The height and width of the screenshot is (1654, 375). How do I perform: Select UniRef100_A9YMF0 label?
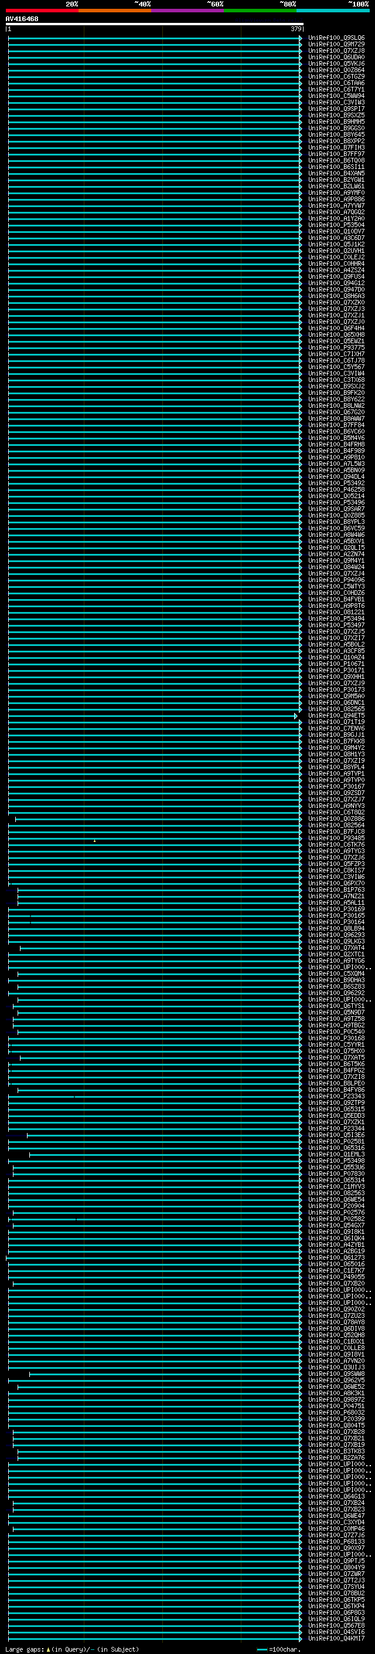pos(336,192)
